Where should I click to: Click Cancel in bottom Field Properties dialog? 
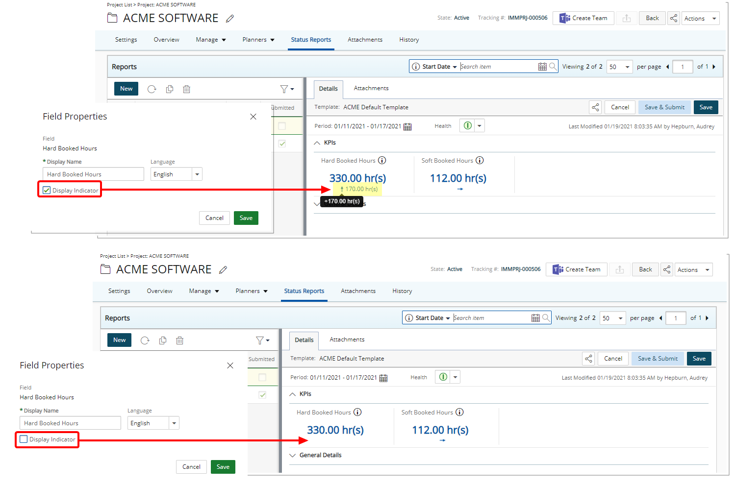(191, 467)
